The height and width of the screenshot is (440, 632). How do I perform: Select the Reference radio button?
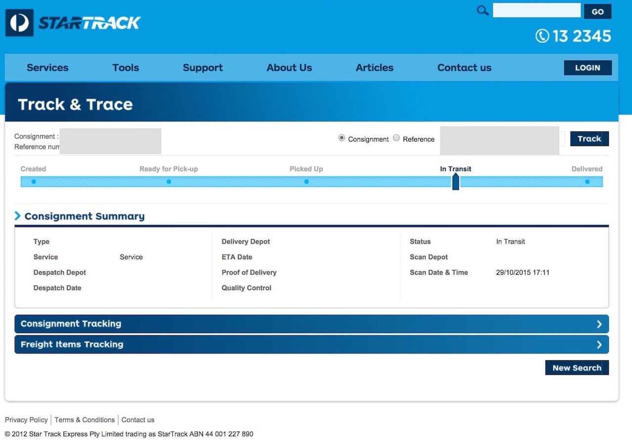click(x=396, y=138)
